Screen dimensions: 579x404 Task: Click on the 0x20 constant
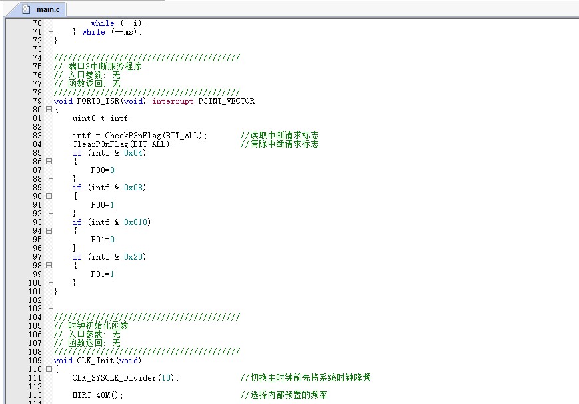[x=133, y=257]
